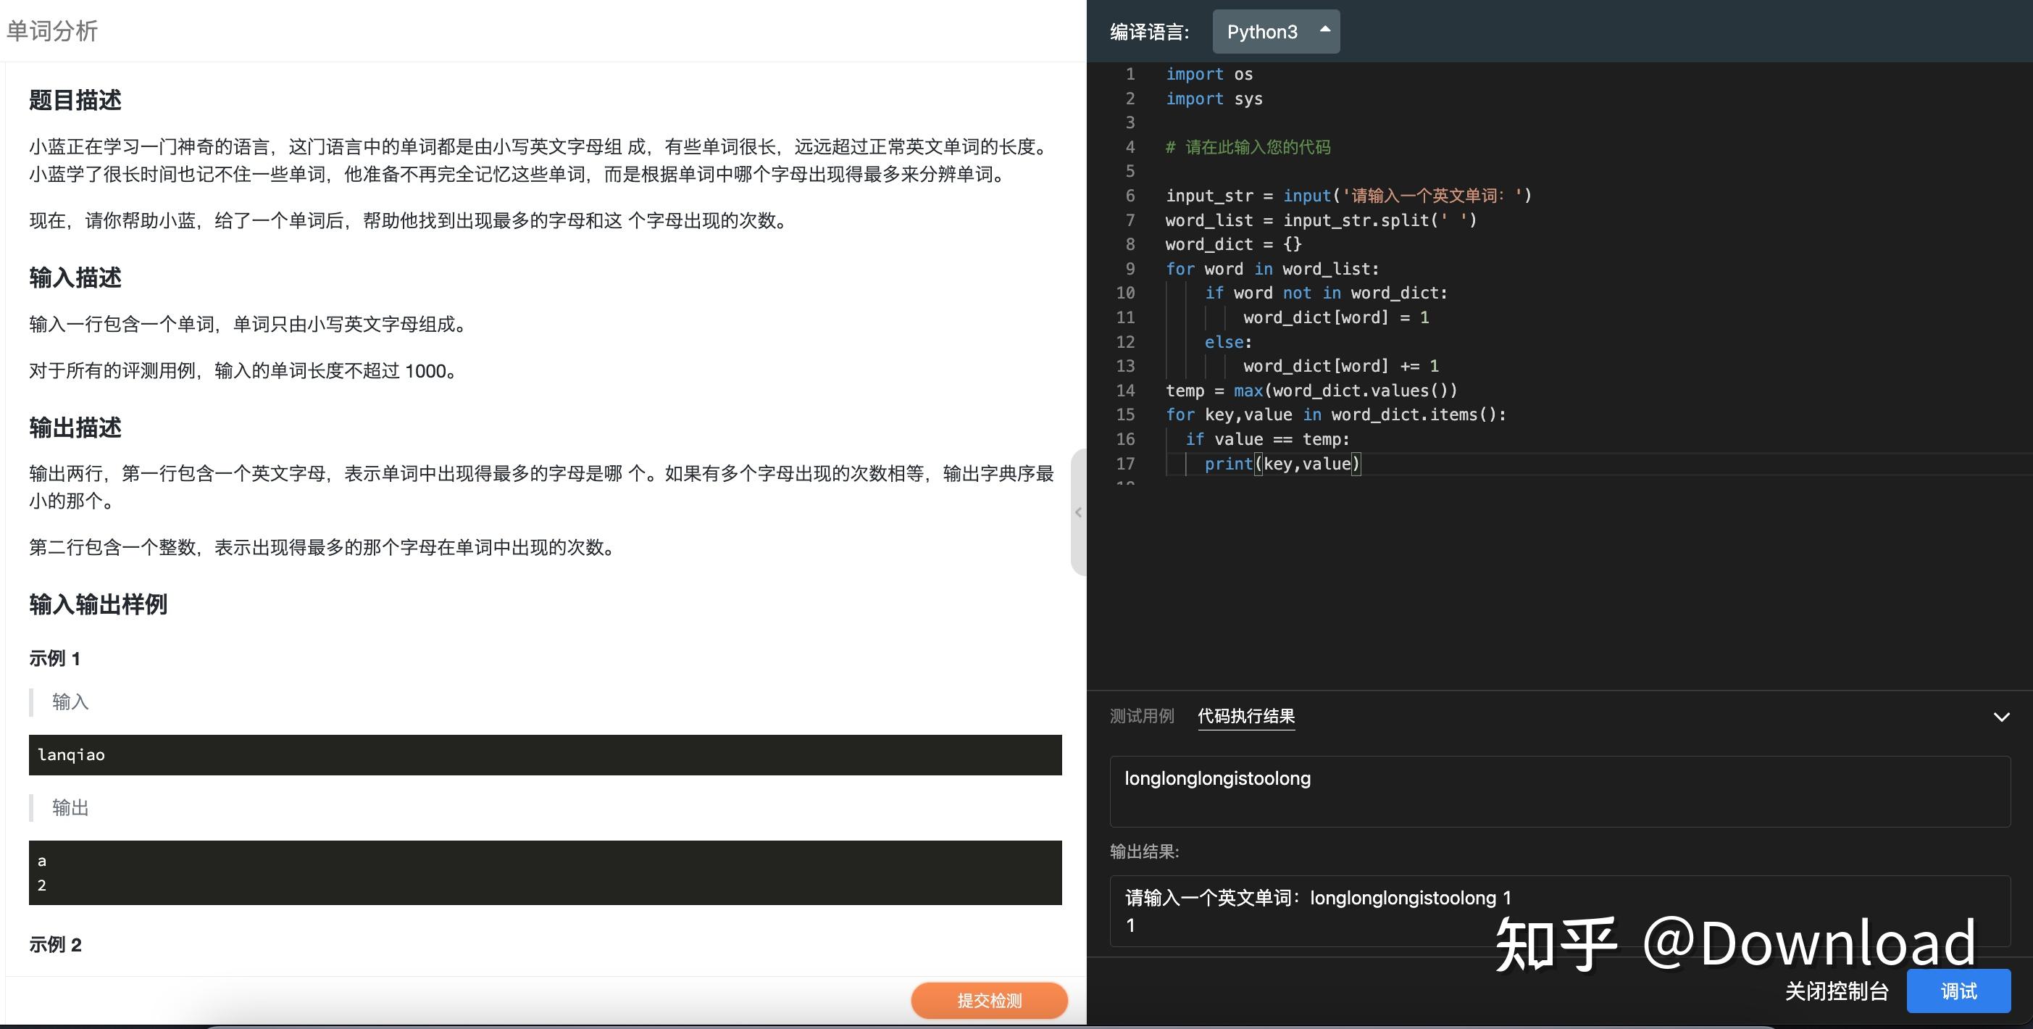Click the 输出描述 heading

tap(75, 428)
